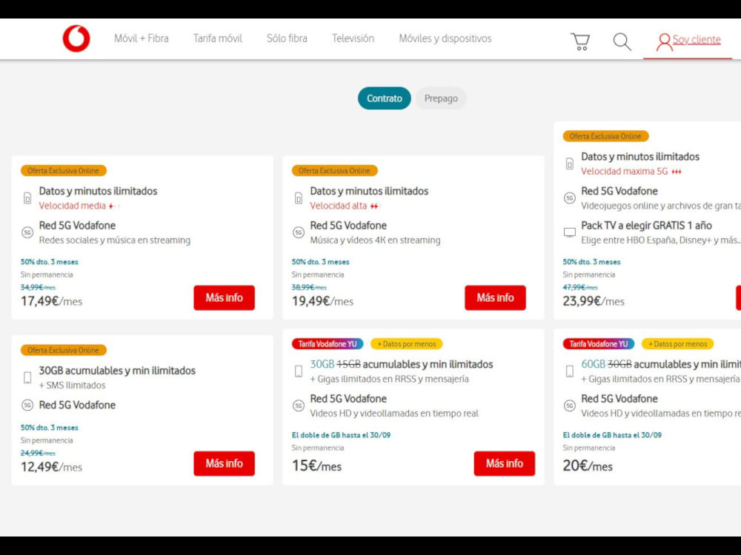Screen dimensions: 741x555
Task: Open the shopping cart
Action: [580, 41]
